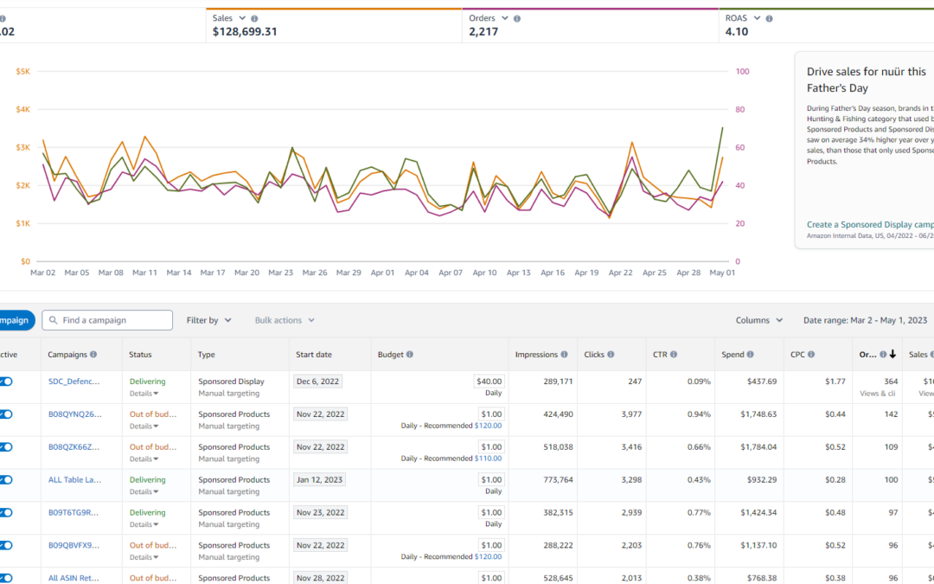
Task: Open Date range Mar 2 - May 1, 2023
Action: click(x=867, y=320)
